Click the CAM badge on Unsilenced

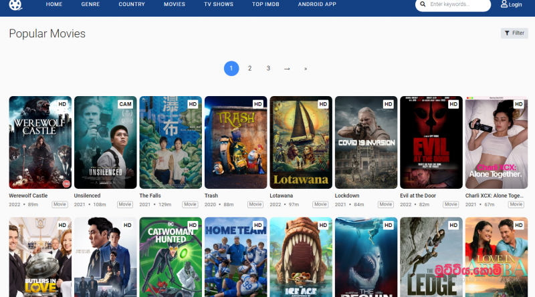125,104
